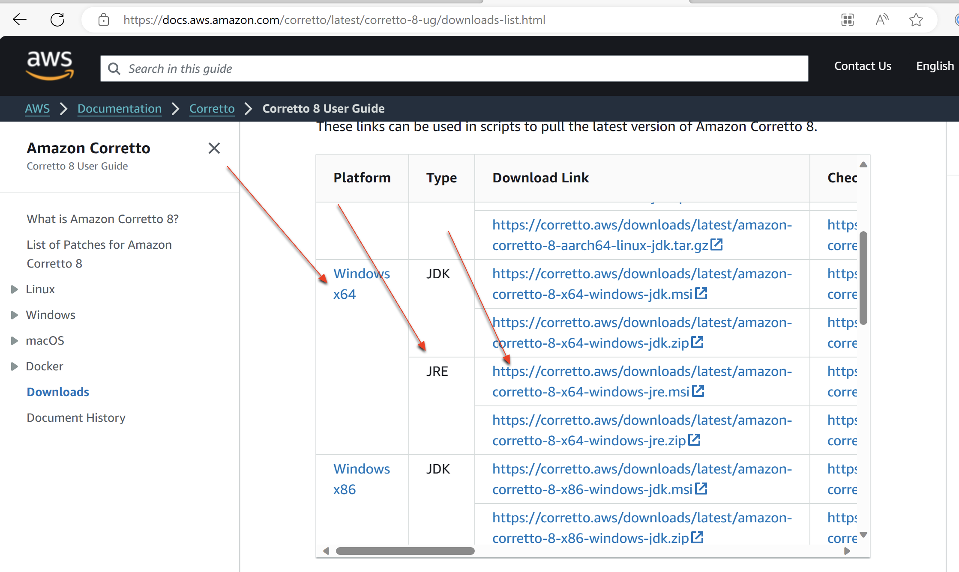The height and width of the screenshot is (572, 959).
Task: Close the Amazon Corretto sidebar panel
Action: pos(214,148)
